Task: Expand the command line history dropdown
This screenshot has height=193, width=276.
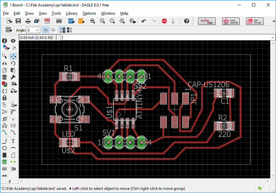Action: (x=272, y=37)
